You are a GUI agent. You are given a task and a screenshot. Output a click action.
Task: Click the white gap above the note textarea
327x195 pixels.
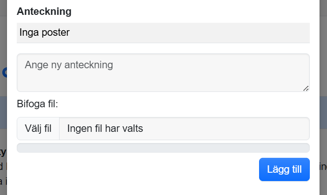click(163, 49)
